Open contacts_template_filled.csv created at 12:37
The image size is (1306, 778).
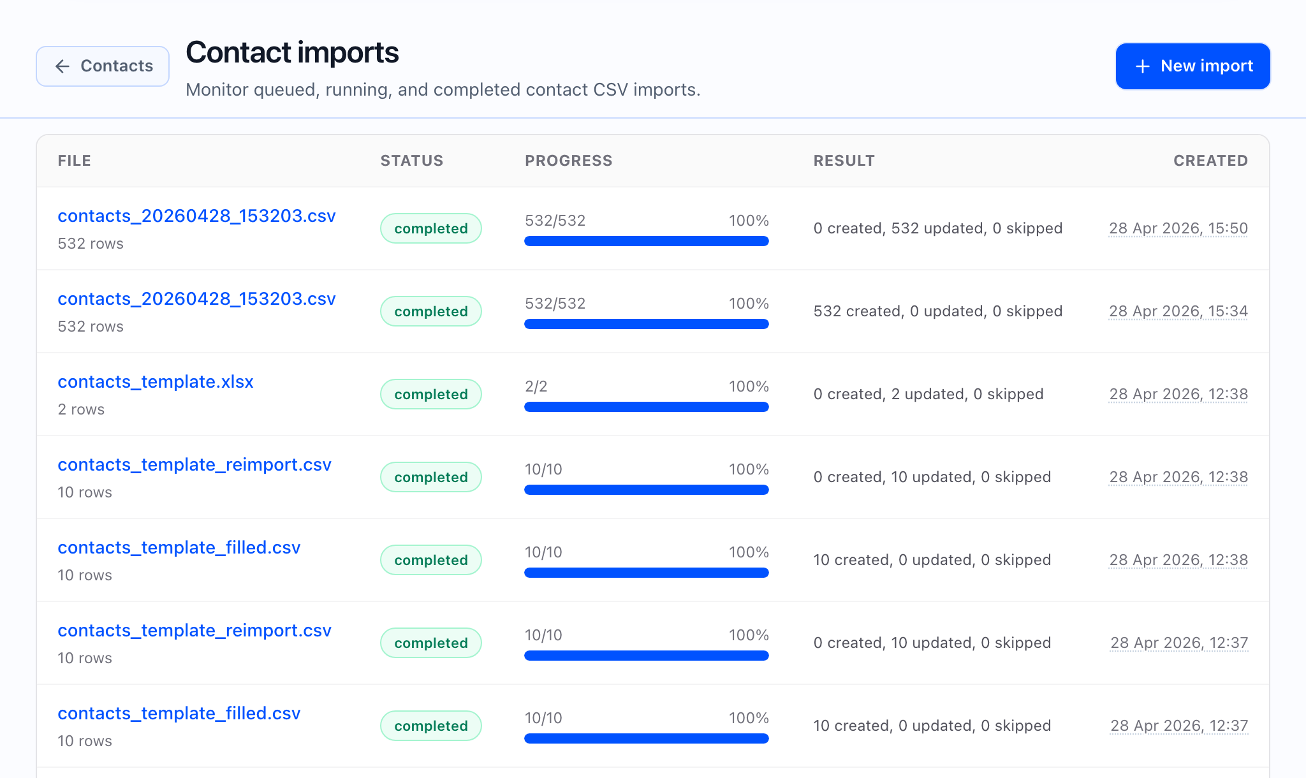coord(179,714)
